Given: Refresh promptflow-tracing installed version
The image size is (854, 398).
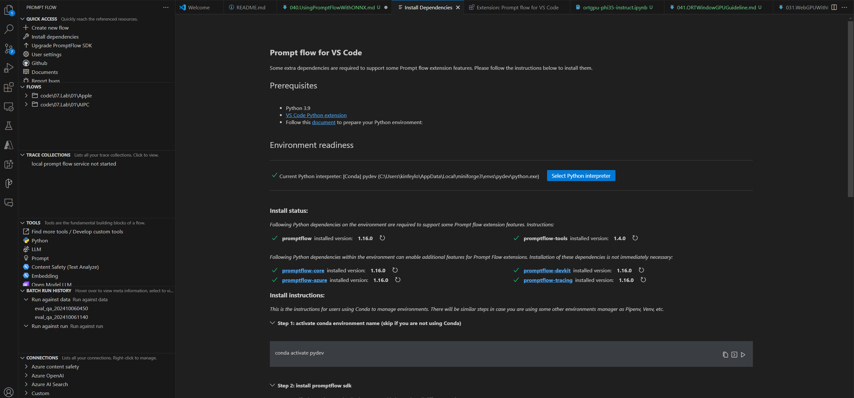Looking at the screenshot, I should pos(643,280).
